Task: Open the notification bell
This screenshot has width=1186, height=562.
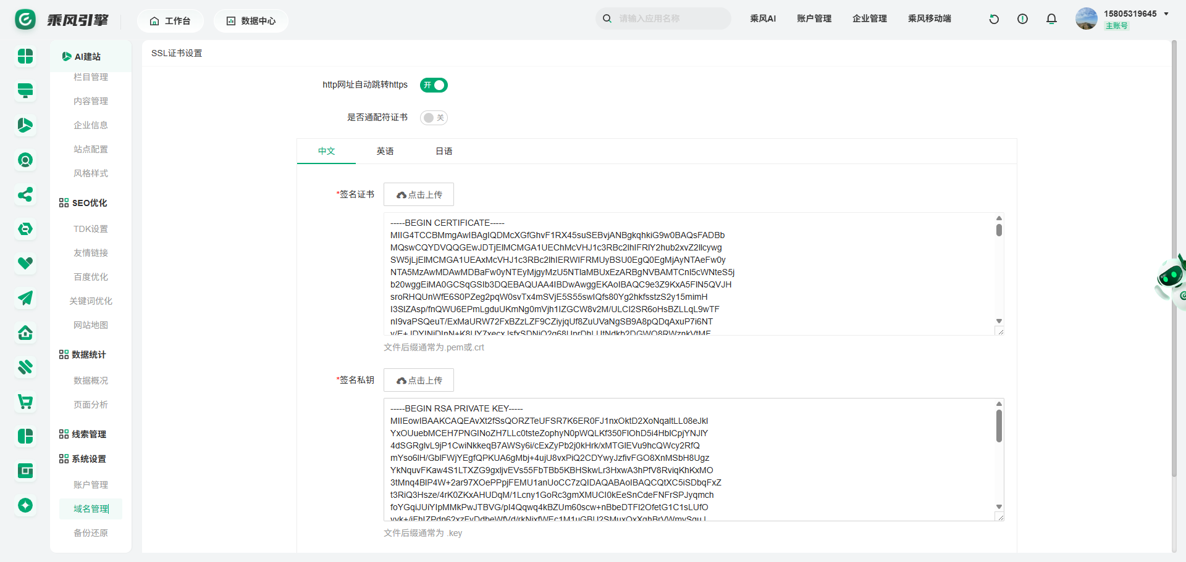Action: pyautogui.click(x=1051, y=19)
